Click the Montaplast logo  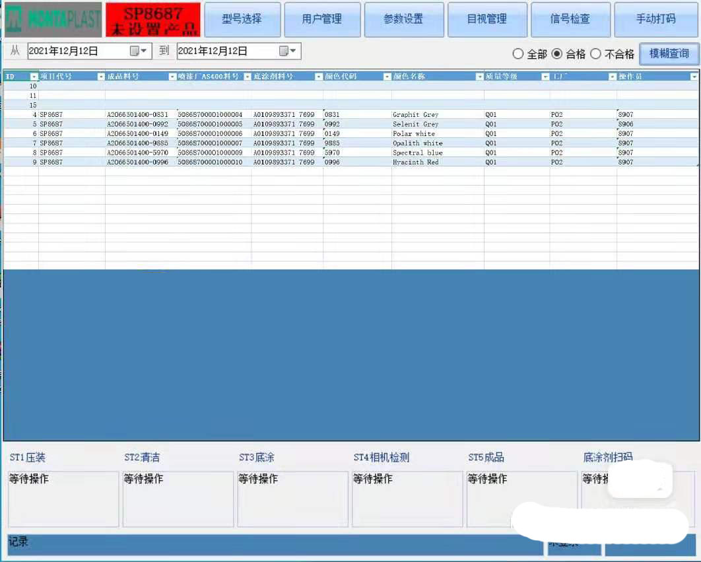click(53, 19)
